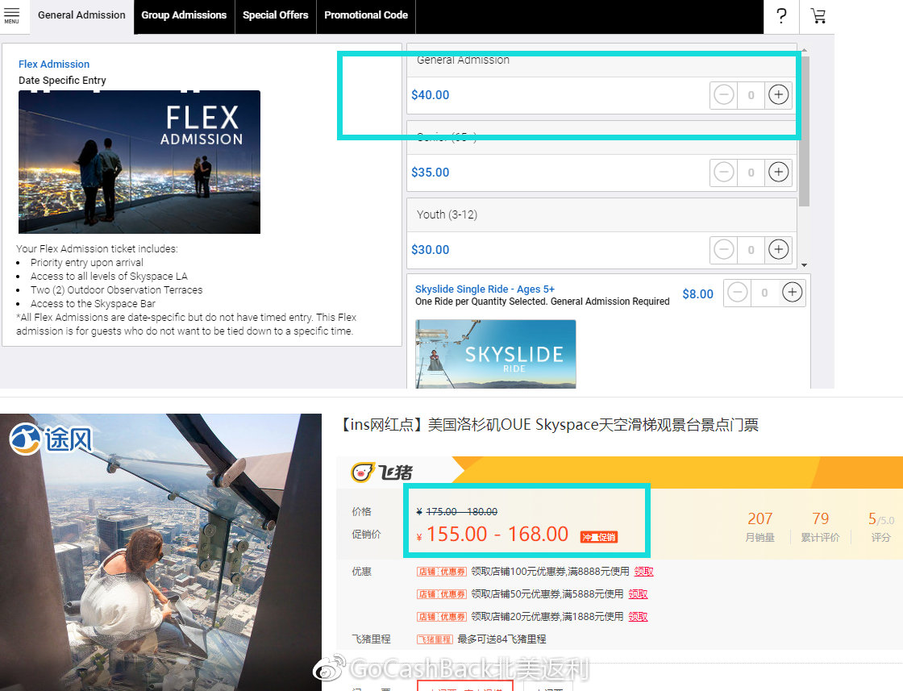Click the 店铺优惠券 tag on 100元 coupon row

[442, 572]
